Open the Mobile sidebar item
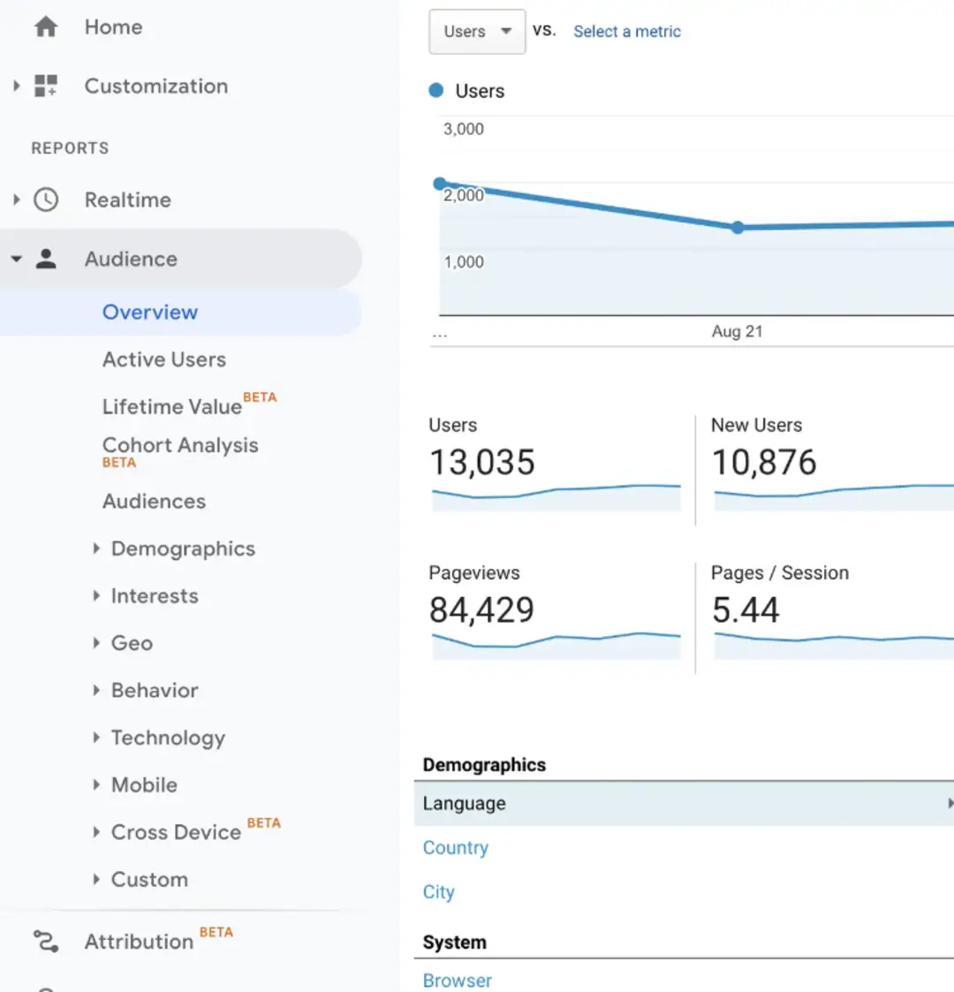The height and width of the screenshot is (992, 954). pos(144,785)
